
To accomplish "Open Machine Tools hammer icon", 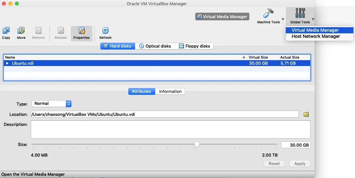I will point(269,14).
